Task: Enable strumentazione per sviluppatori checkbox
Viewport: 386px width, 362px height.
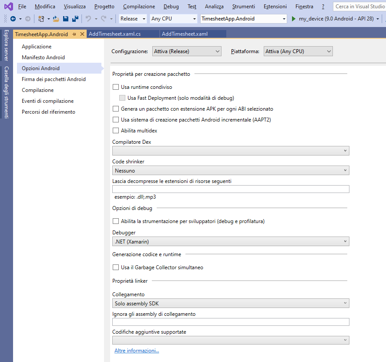Action: (x=116, y=221)
